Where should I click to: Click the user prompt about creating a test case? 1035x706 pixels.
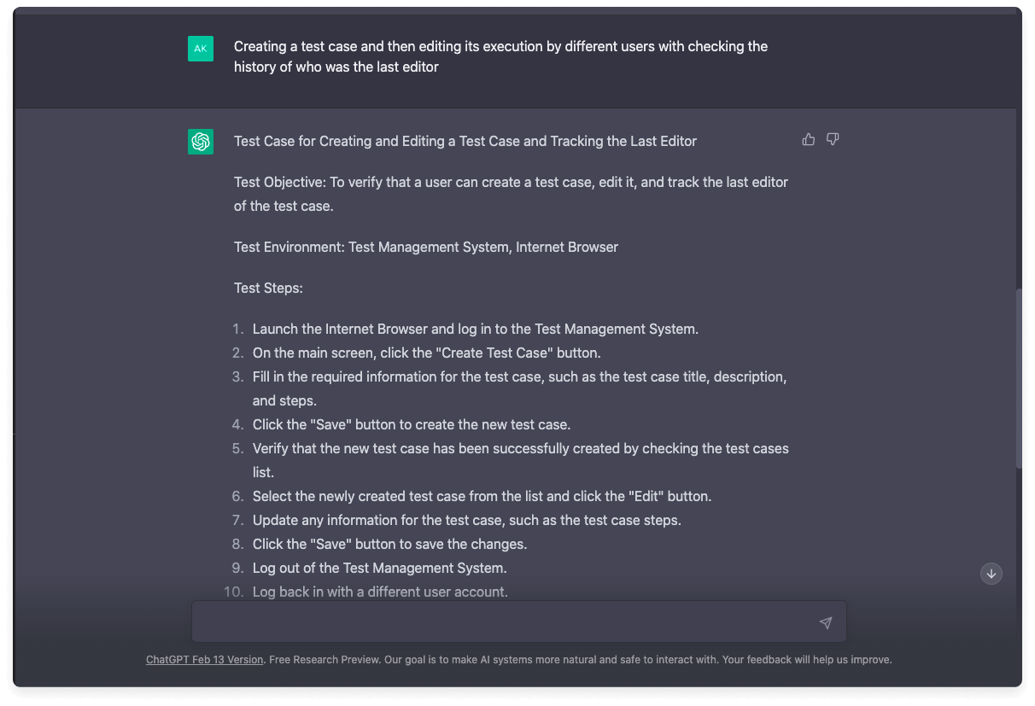pos(500,56)
